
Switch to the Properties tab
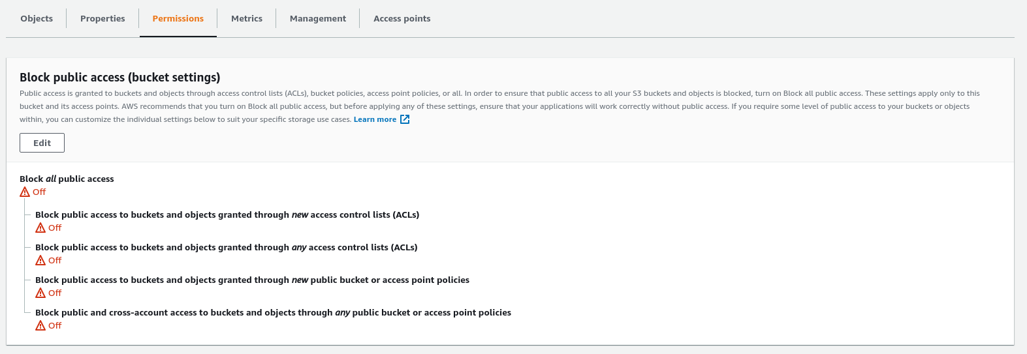point(103,18)
